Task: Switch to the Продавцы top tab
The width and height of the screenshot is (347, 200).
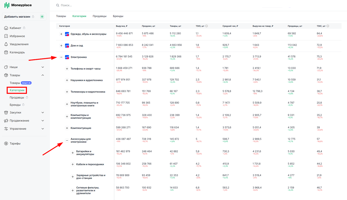Action: [x=99, y=16]
